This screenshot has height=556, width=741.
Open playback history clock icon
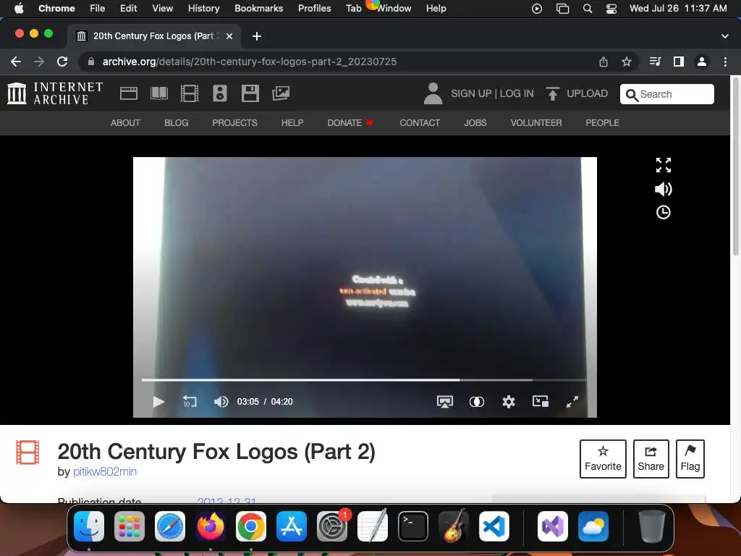pos(664,212)
